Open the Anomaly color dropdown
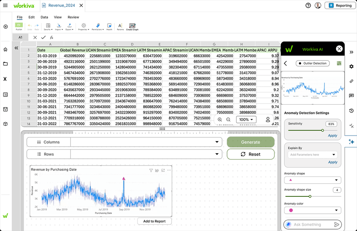The height and width of the screenshot is (231, 357). pyautogui.click(x=312, y=210)
